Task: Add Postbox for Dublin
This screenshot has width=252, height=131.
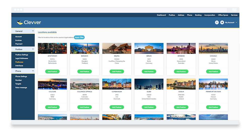Action: click(x=181, y=107)
